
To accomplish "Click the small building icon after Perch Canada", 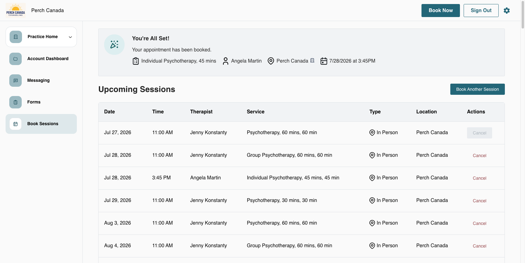I will click(312, 60).
